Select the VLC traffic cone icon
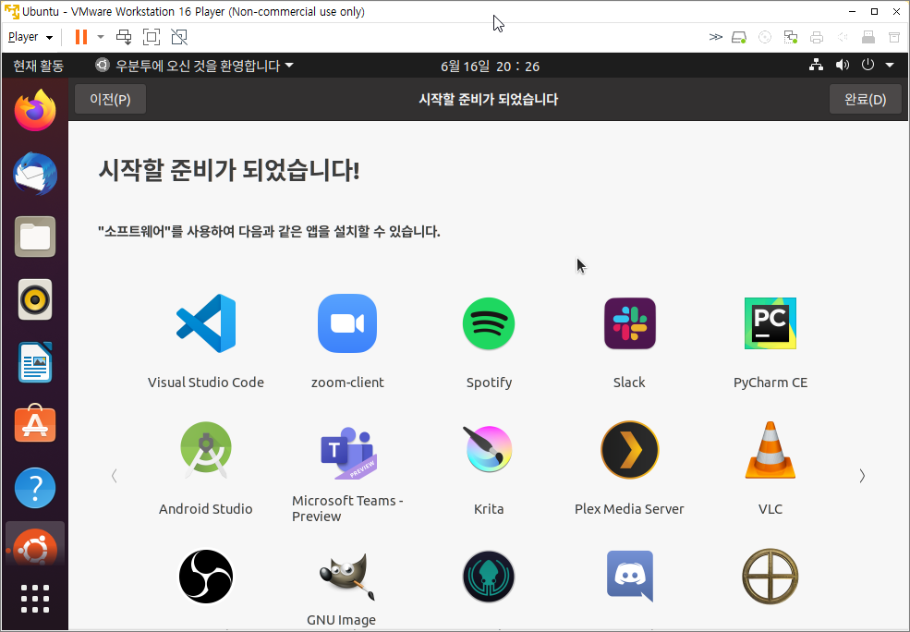Viewport: 910px width, 632px height. 770,450
